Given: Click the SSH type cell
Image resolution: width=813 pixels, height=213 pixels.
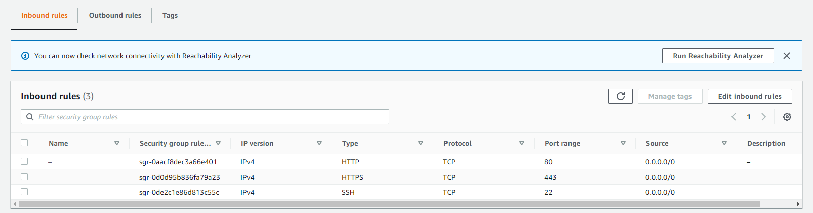Looking at the screenshot, I should click(348, 192).
